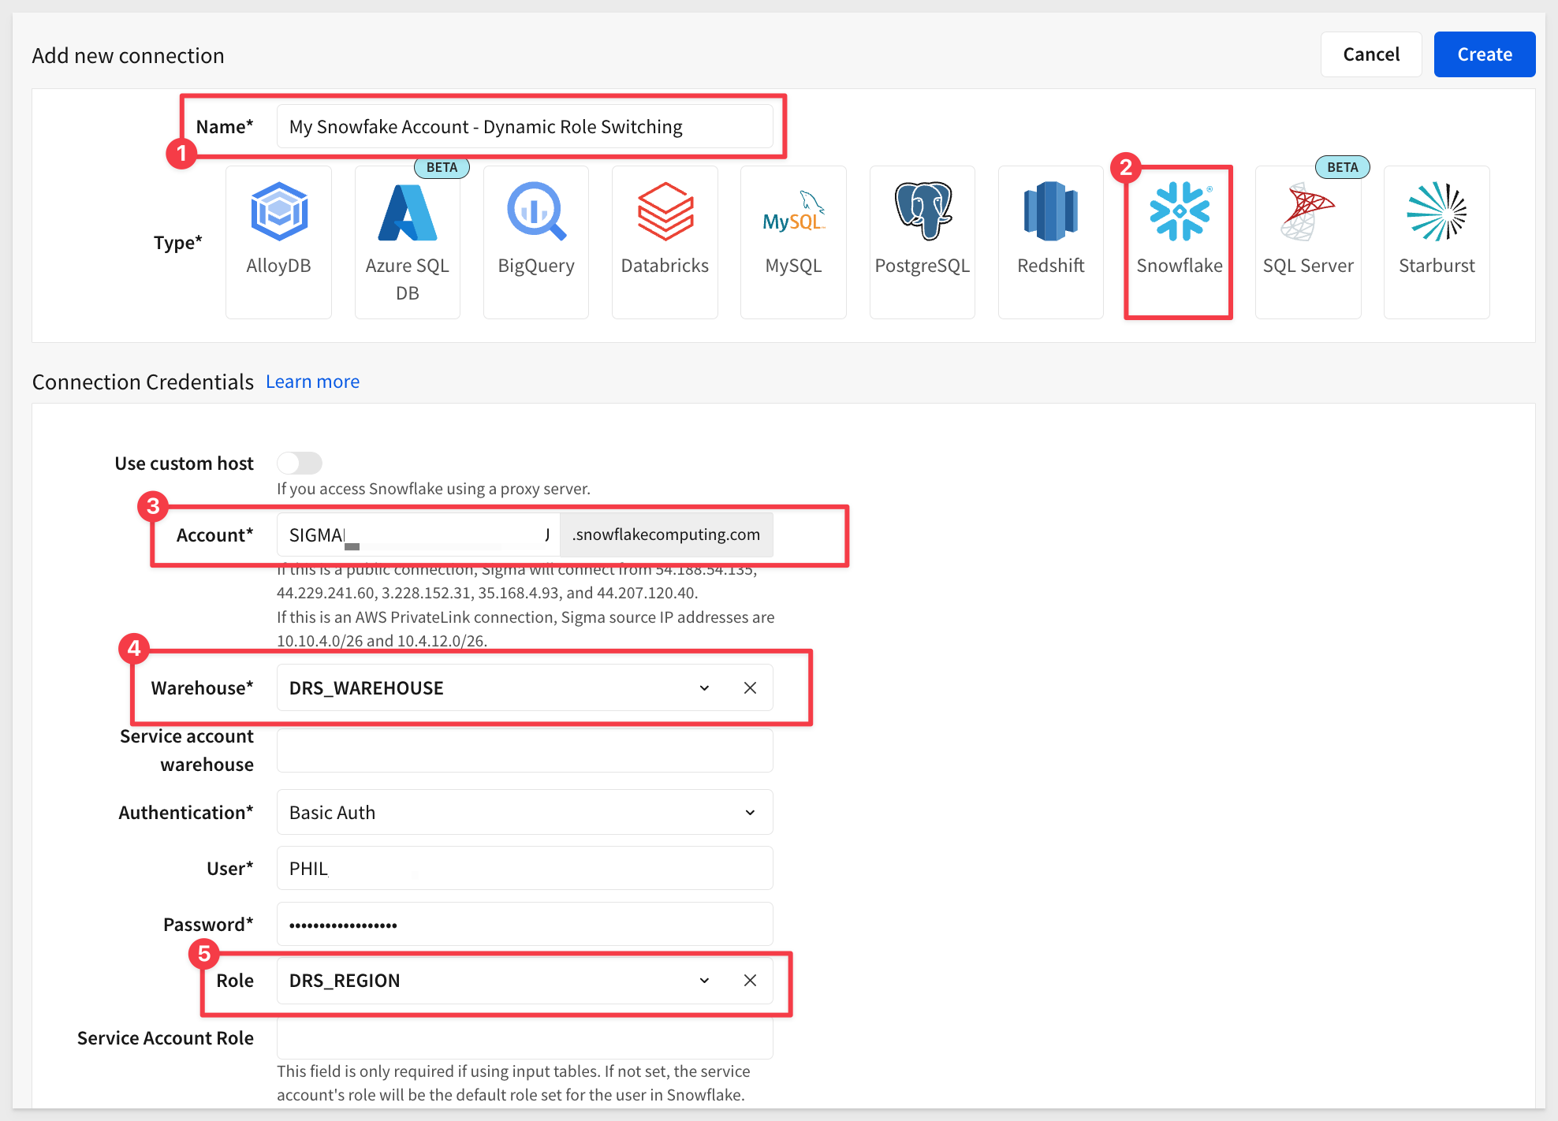Image resolution: width=1558 pixels, height=1121 pixels.
Task: Expand the Warehouse dropdown chevron
Action: pos(704,688)
